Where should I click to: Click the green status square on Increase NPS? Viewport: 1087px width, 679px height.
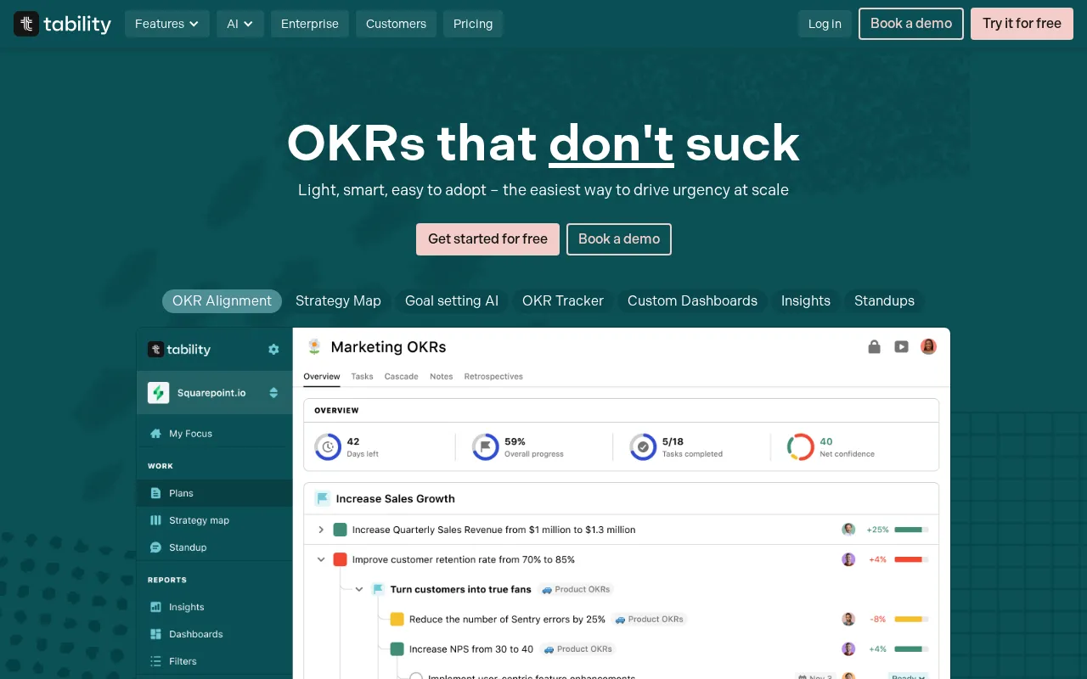(x=397, y=648)
